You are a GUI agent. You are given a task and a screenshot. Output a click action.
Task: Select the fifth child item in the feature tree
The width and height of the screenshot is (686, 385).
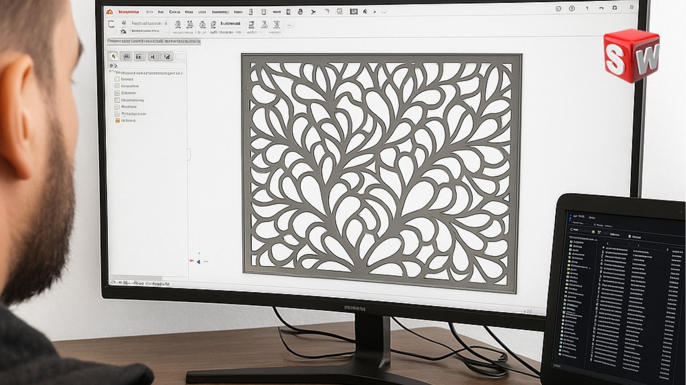click(x=125, y=107)
